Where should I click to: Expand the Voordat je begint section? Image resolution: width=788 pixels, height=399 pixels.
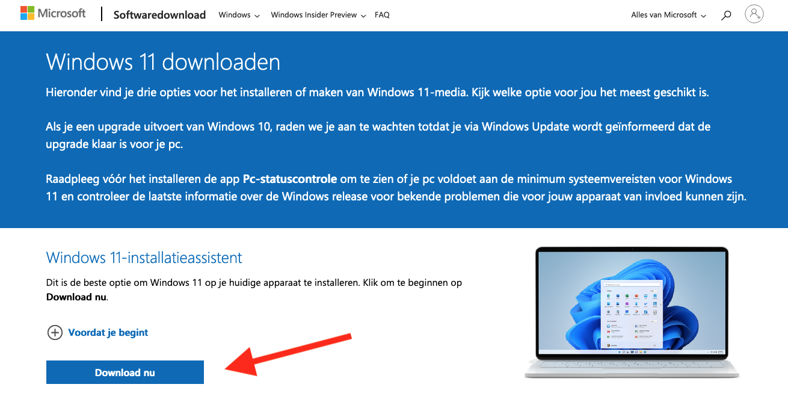(x=108, y=332)
